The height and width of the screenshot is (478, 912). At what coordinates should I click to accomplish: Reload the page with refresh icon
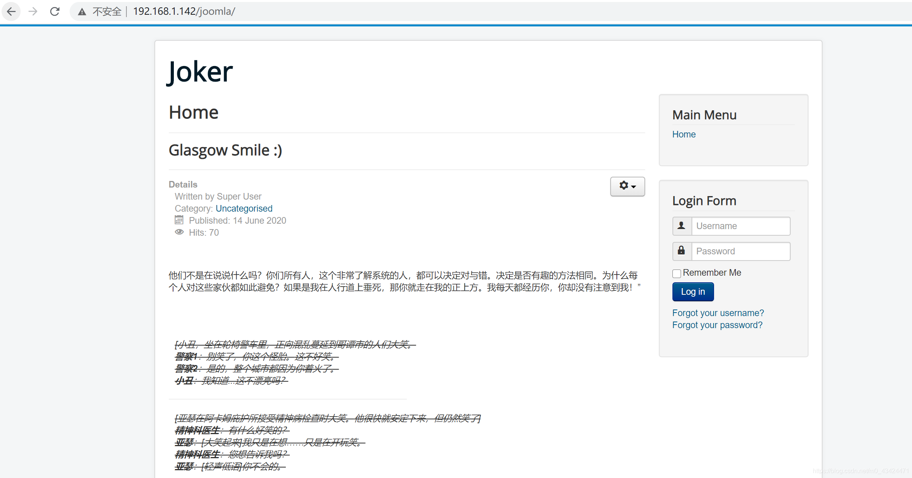pyautogui.click(x=55, y=12)
